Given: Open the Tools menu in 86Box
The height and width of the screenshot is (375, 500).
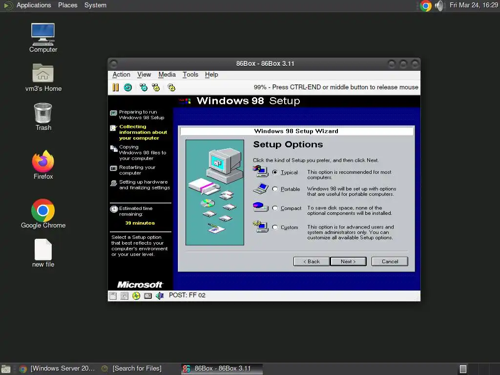Looking at the screenshot, I should 190,75.
